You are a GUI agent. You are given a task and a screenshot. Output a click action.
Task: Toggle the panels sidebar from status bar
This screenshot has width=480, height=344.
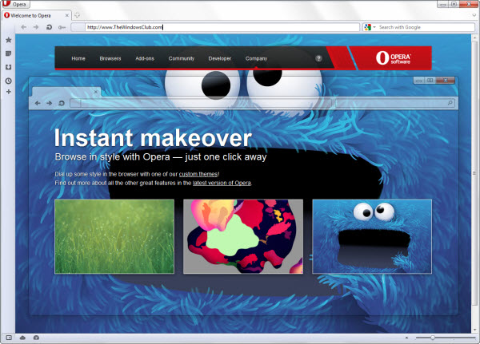pos(9,338)
